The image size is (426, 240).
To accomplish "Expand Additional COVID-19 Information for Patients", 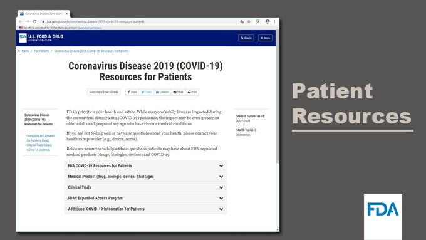I will (145, 209).
